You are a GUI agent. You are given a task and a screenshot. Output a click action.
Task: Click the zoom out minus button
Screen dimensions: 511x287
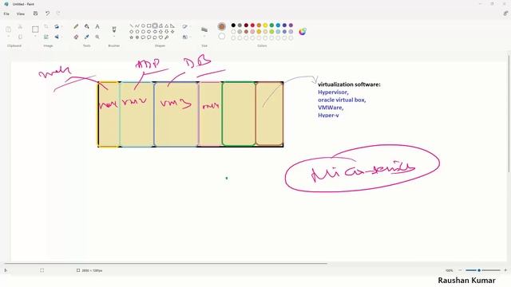tap(460, 270)
